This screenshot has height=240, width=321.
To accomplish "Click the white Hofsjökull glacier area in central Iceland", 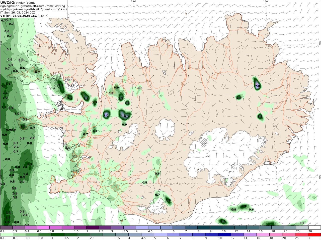I will pyautogui.click(x=165, y=130).
